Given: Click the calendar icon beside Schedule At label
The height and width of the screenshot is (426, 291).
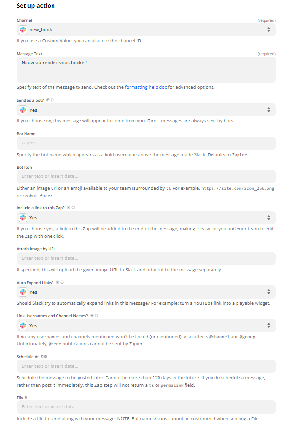Looking at the screenshot, I should (x=42, y=356).
